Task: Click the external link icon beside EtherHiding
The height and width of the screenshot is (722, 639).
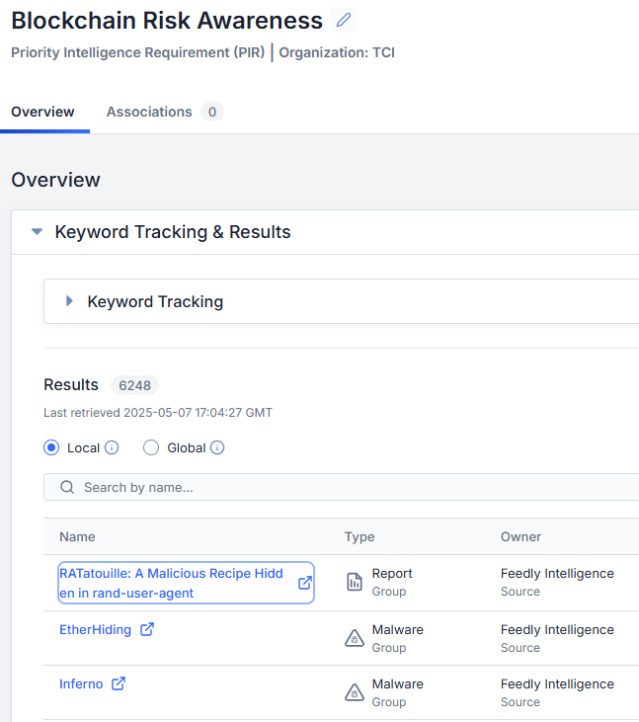Action: coord(147,629)
